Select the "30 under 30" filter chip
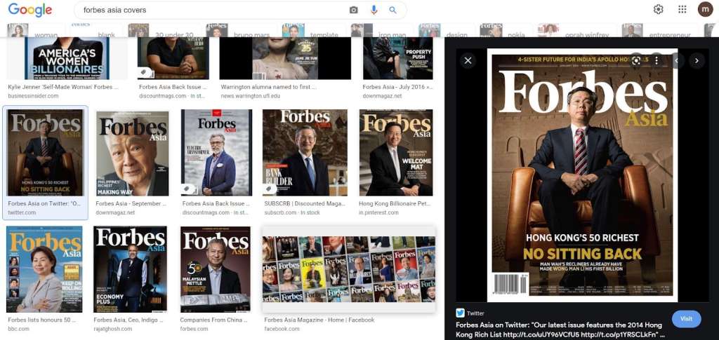This screenshot has height=340, width=719. [x=169, y=32]
